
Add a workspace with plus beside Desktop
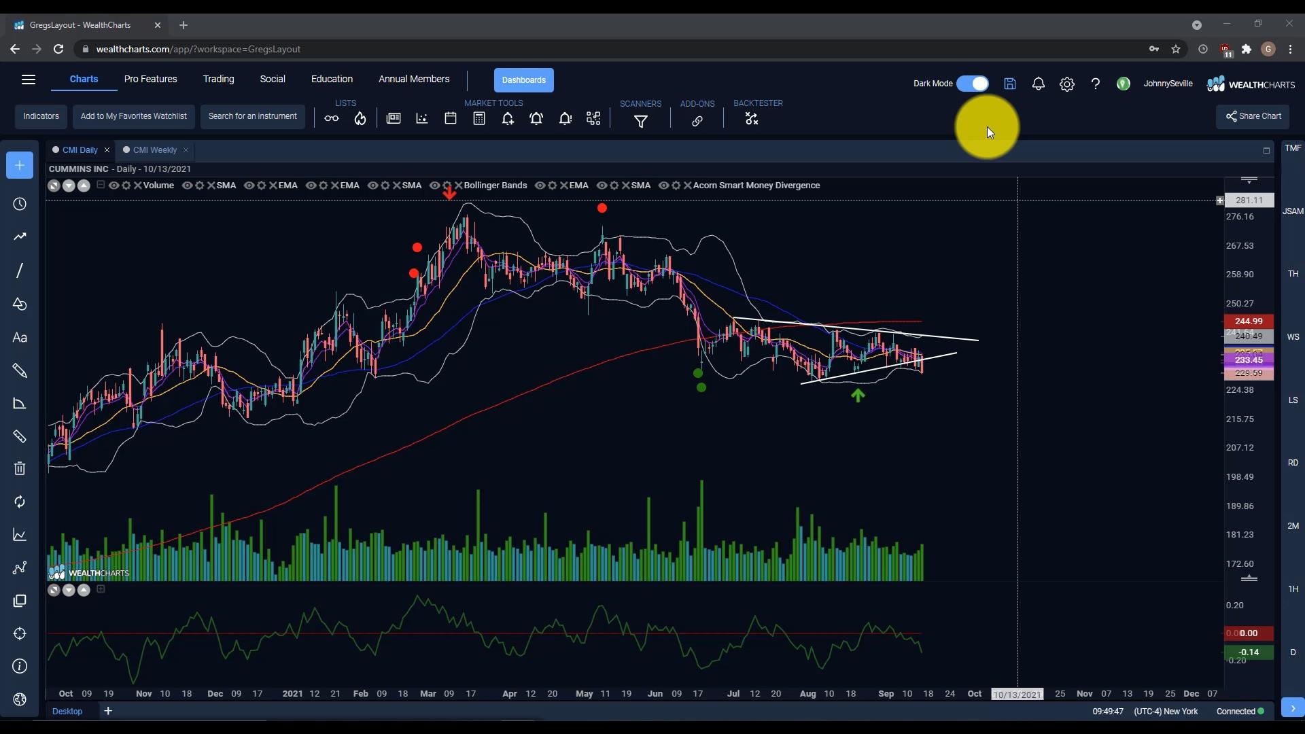point(108,711)
